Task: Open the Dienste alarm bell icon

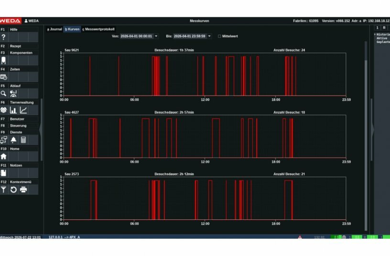Action: pos(13,140)
